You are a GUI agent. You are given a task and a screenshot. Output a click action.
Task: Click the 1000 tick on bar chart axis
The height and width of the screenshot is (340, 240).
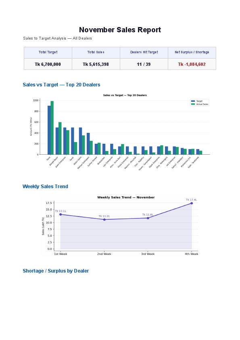coord(36,101)
